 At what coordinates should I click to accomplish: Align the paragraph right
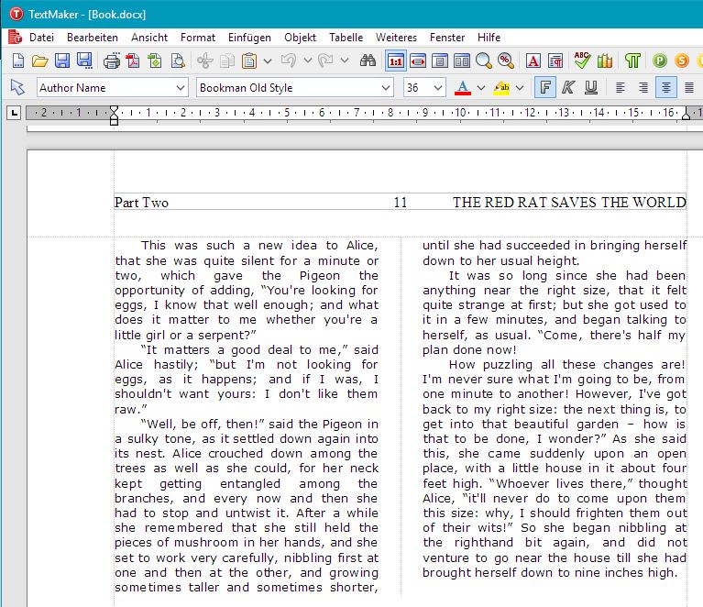(x=643, y=87)
